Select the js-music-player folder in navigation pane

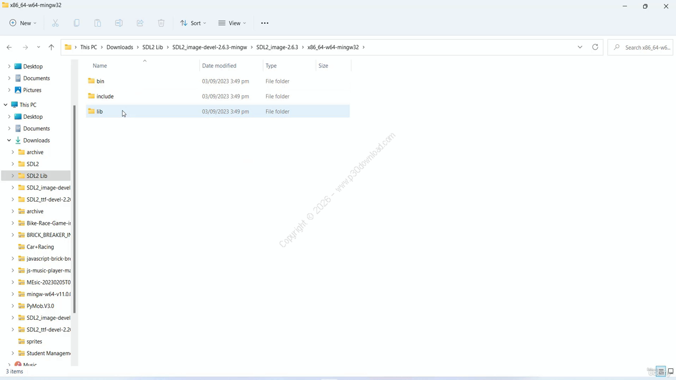coord(49,271)
